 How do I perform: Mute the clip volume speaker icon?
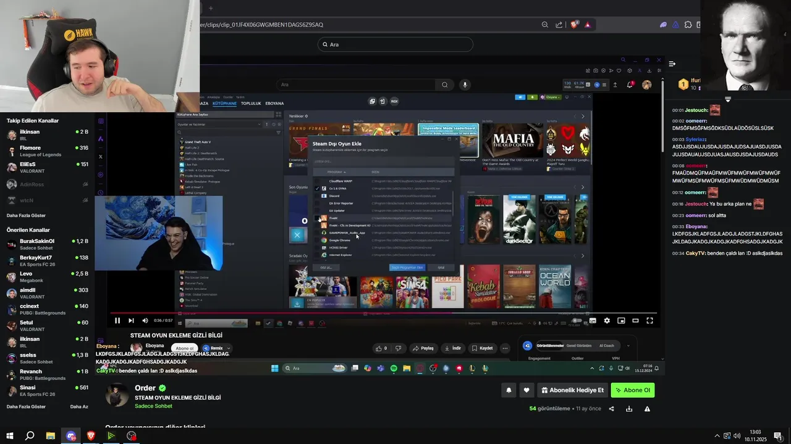145,321
